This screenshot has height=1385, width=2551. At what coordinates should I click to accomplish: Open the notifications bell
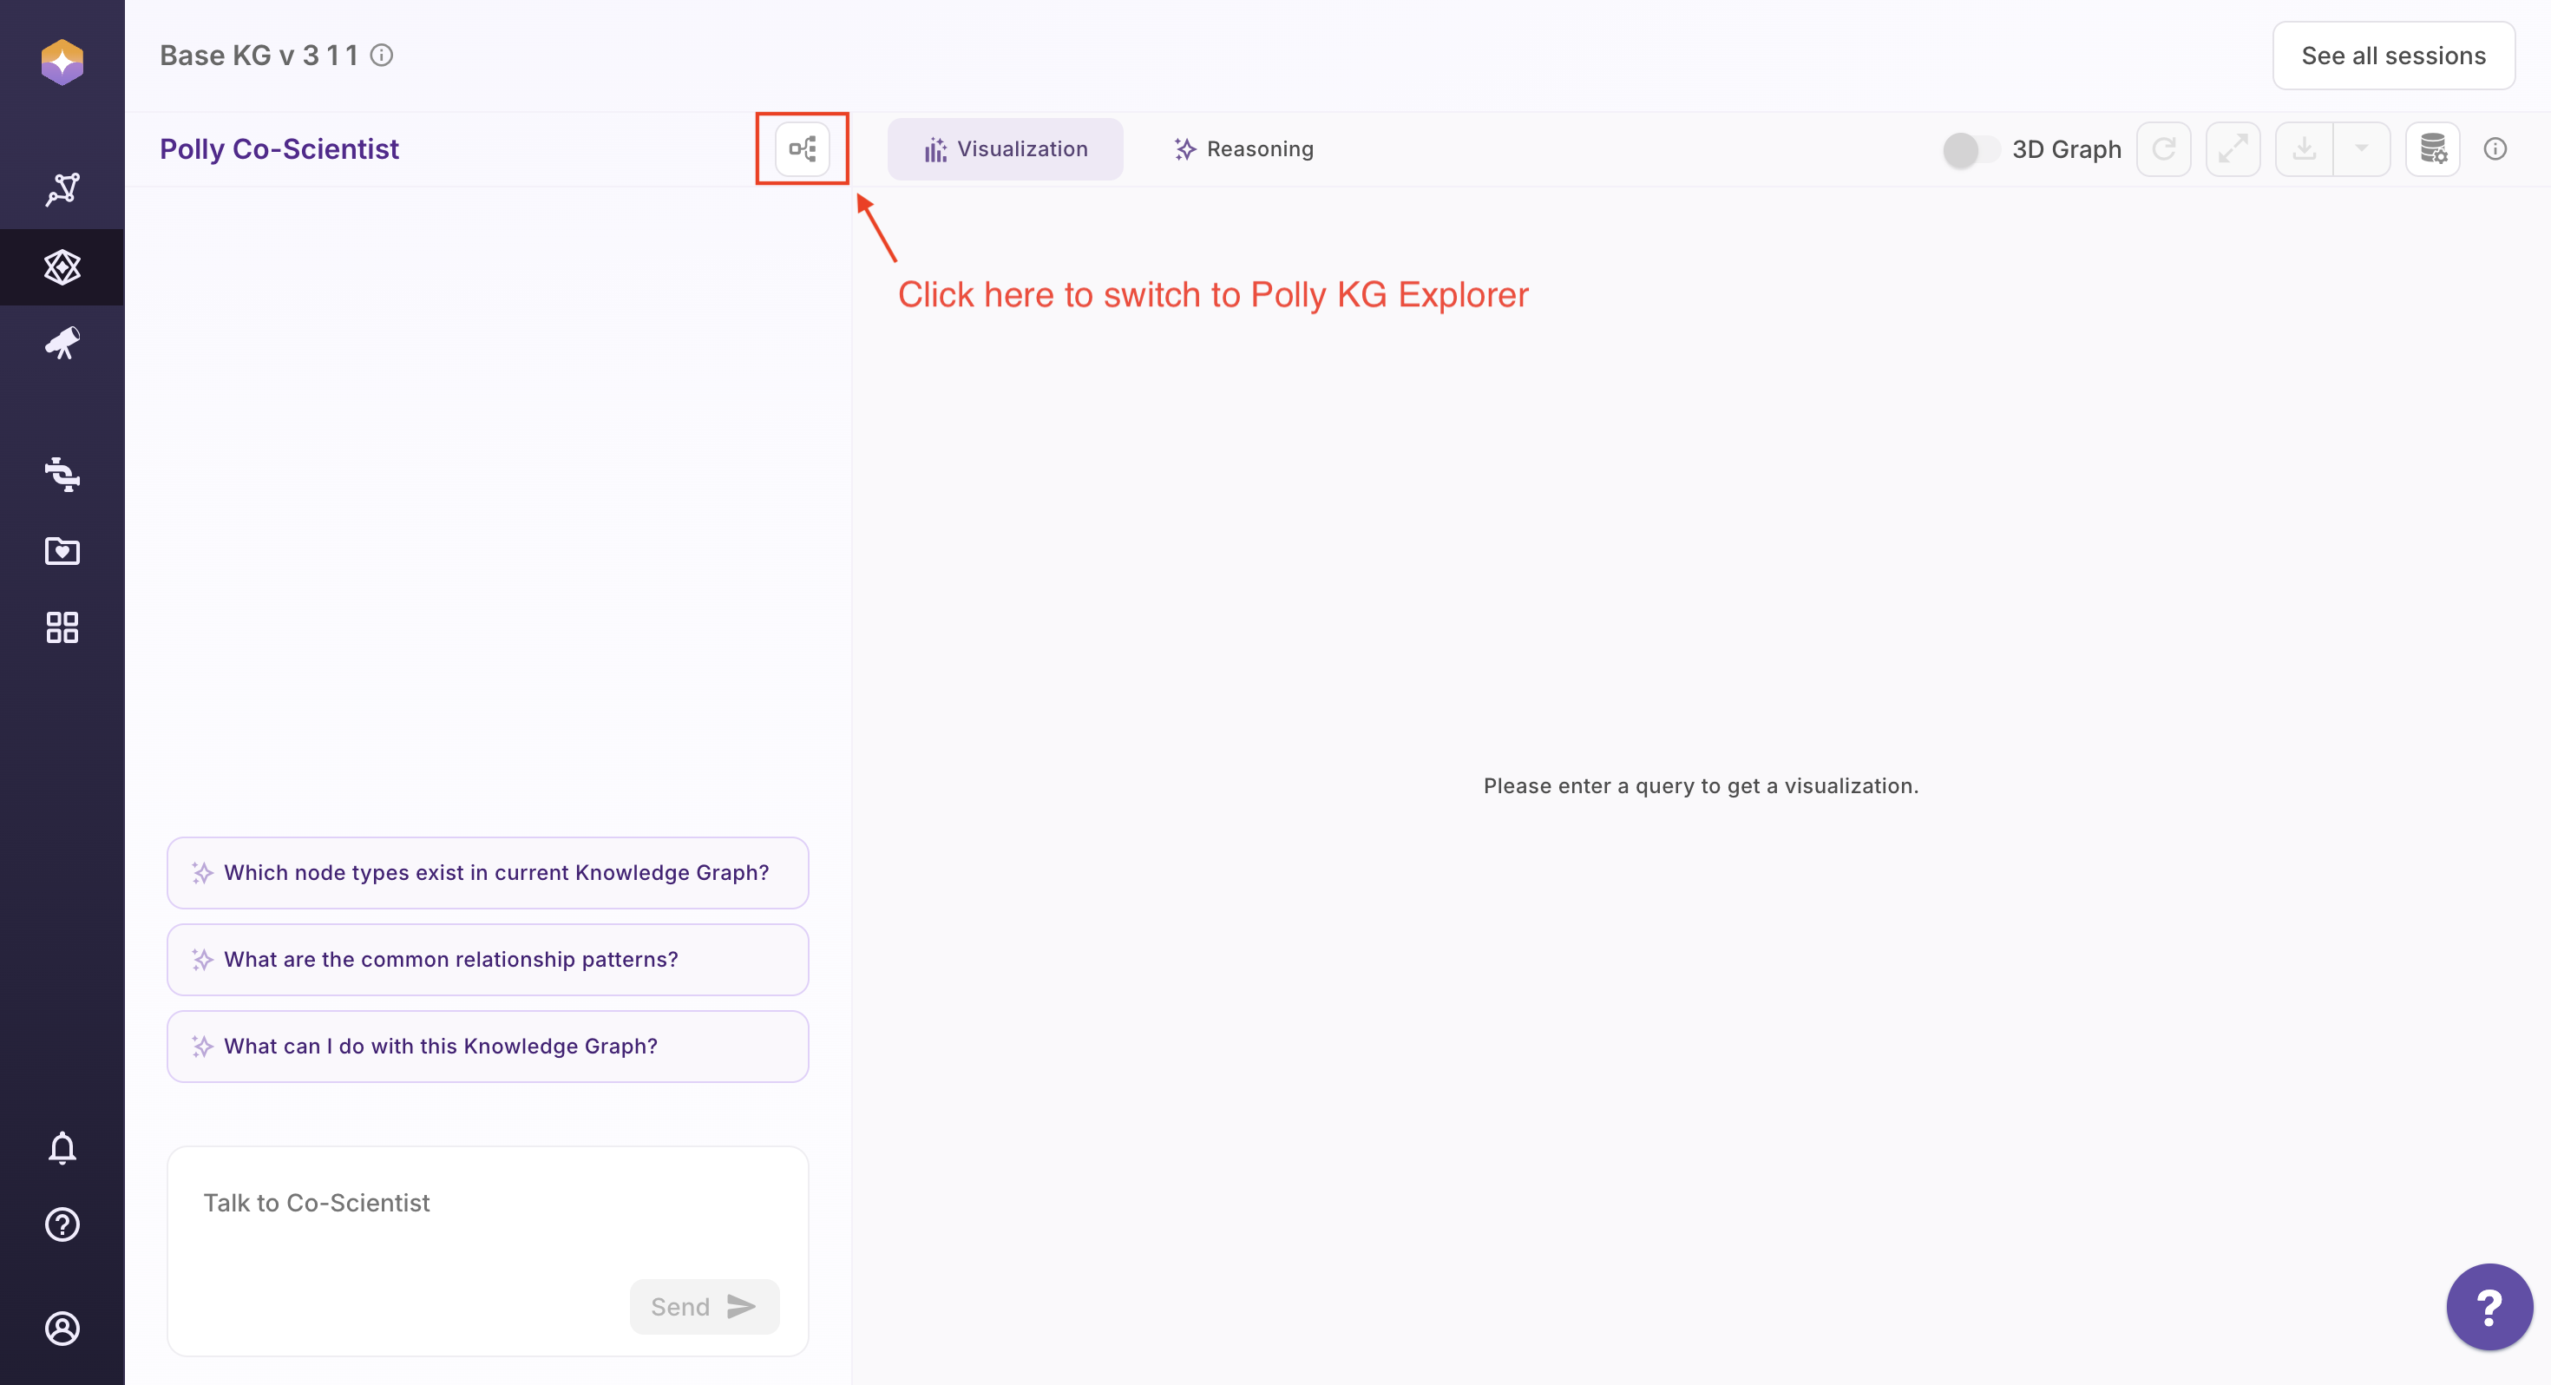(62, 1147)
